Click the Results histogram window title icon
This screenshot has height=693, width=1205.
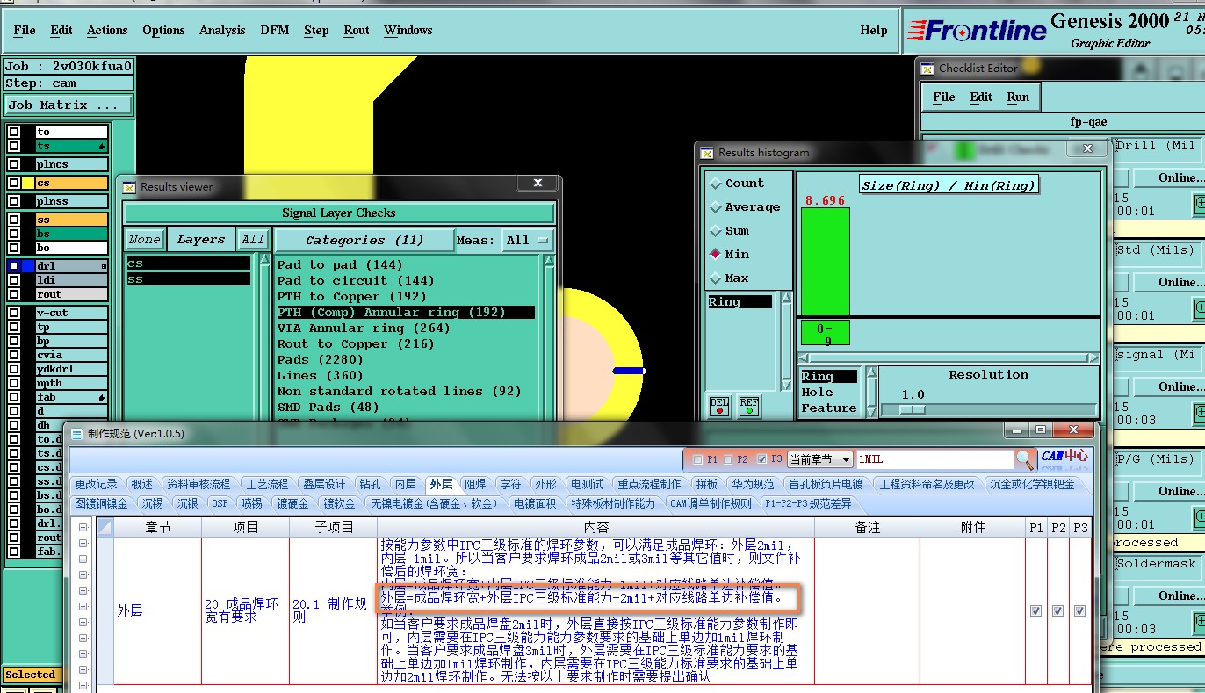pos(707,152)
